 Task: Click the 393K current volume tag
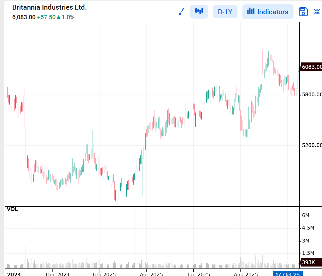click(x=311, y=262)
